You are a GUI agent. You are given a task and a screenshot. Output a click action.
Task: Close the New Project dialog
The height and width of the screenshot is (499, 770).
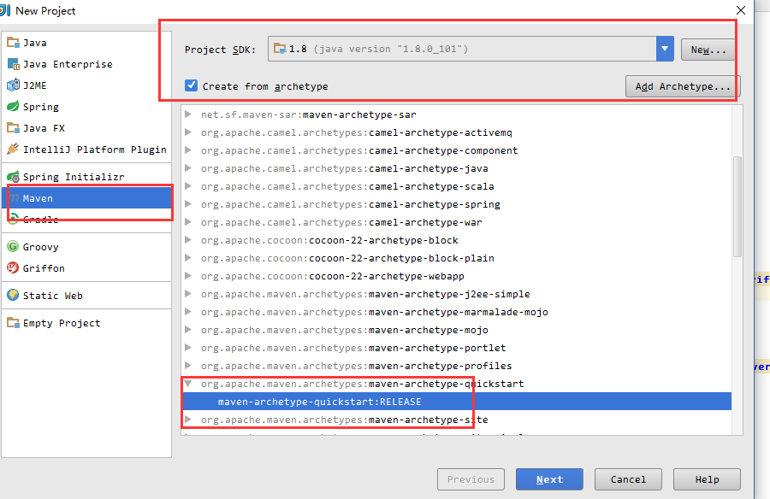tap(741, 10)
